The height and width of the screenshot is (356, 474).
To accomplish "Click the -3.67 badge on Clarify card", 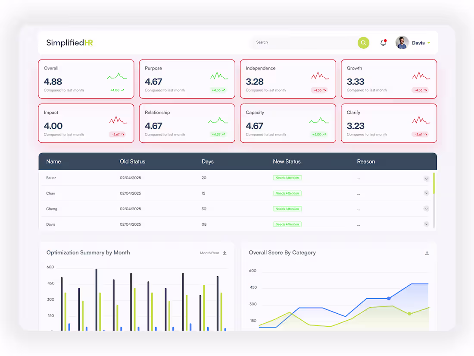I will tap(420, 134).
